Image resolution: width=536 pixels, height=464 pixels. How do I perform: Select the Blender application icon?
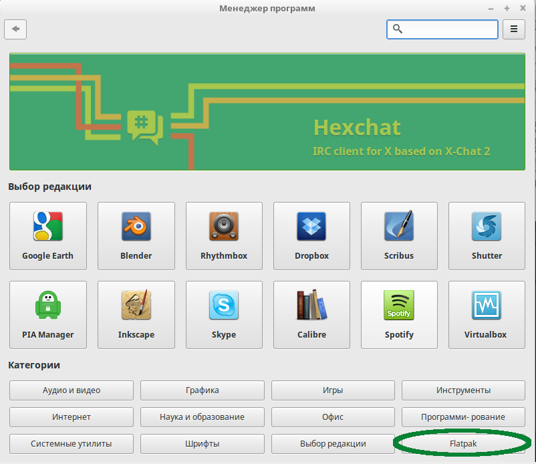point(136,235)
